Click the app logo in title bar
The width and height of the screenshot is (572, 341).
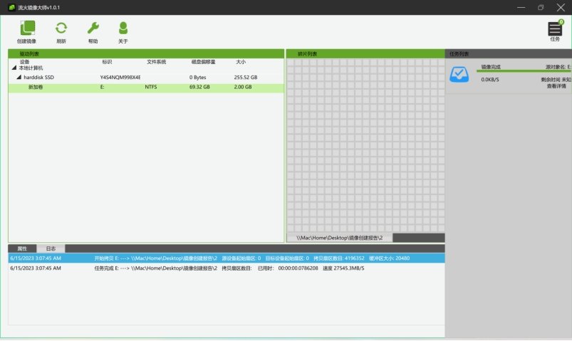[x=11, y=7]
